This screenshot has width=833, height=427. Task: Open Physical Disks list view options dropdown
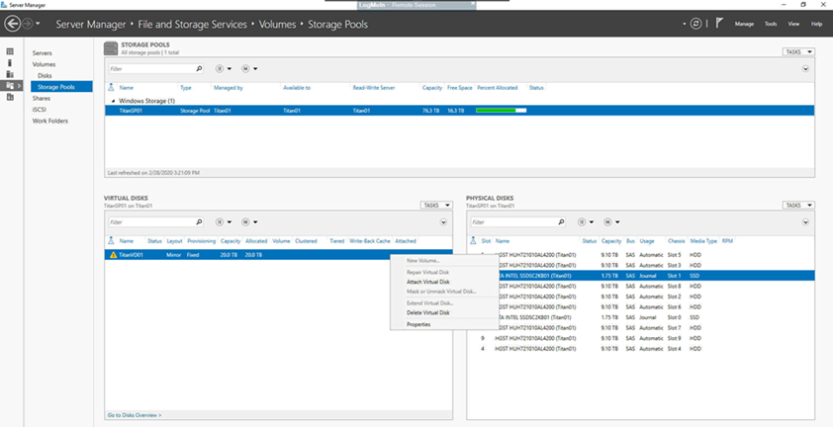586,222
